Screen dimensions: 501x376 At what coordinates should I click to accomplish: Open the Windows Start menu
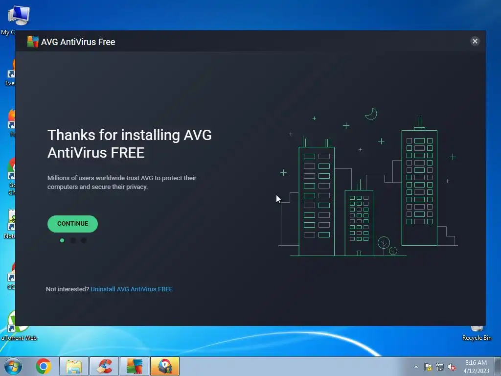click(x=13, y=366)
